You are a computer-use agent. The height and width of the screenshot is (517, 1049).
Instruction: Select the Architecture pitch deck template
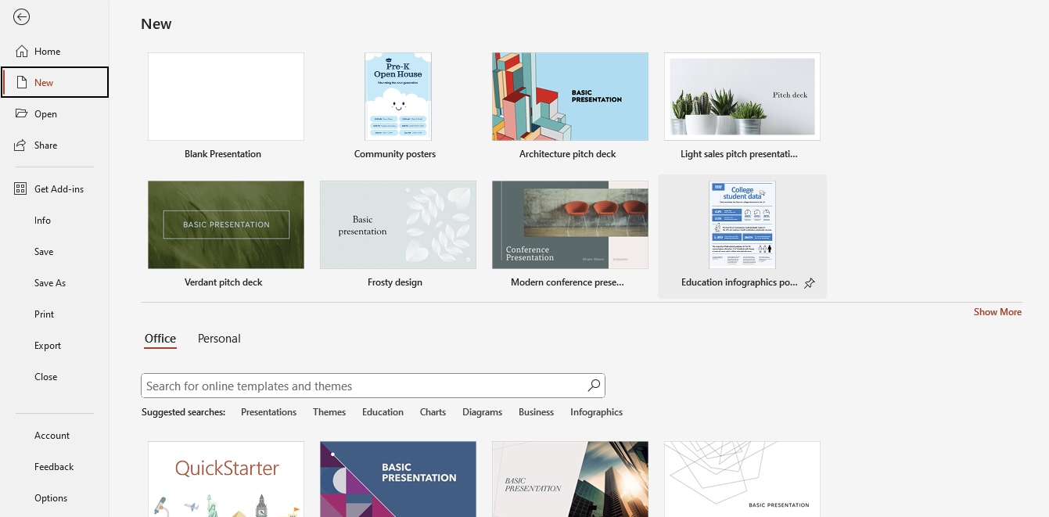pos(570,96)
